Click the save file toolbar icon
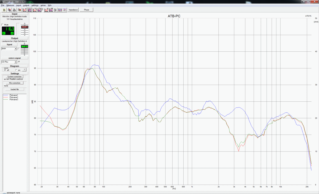 pos(9,10)
